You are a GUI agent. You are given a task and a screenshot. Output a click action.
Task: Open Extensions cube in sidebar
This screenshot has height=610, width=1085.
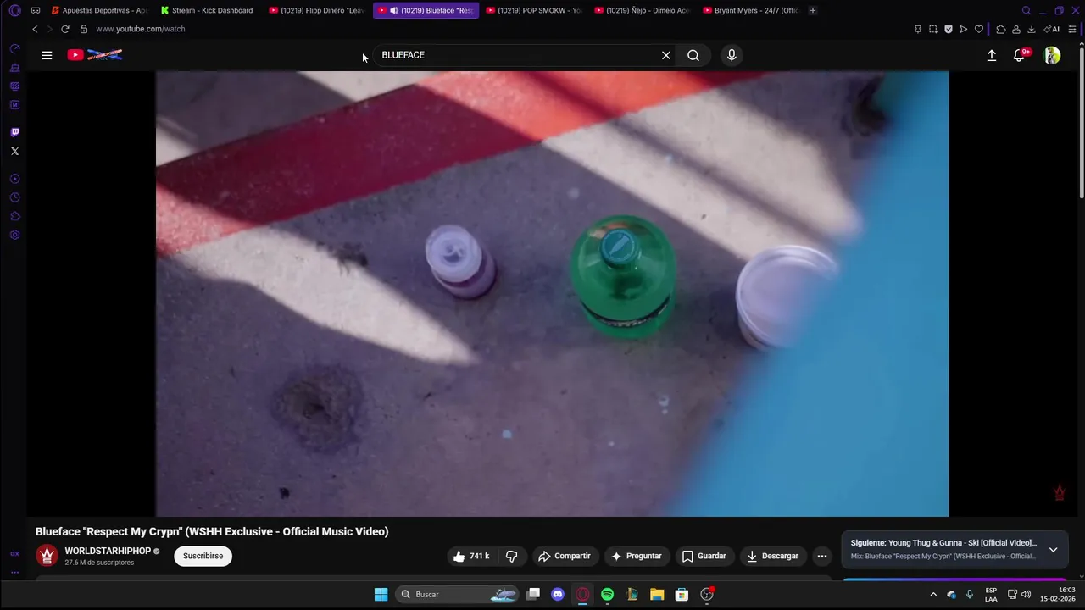pyautogui.click(x=14, y=216)
